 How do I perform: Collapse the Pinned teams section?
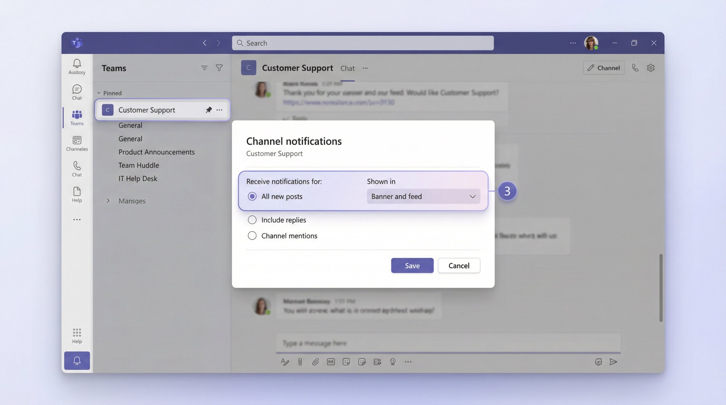tap(99, 93)
